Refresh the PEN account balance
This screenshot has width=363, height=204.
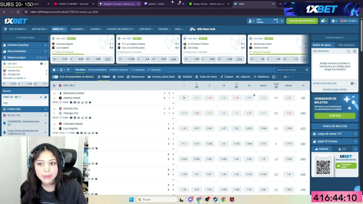282,21
